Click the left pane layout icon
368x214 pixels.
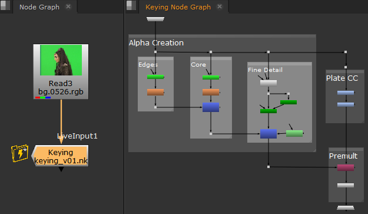click(5, 5)
